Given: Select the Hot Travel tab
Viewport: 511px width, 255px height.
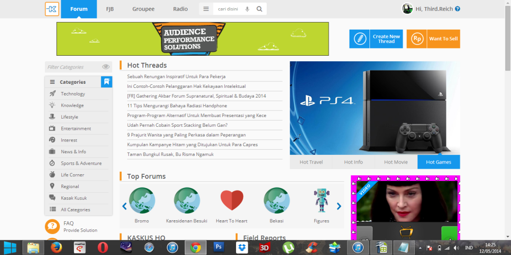Looking at the screenshot, I should (x=311, y=162).
